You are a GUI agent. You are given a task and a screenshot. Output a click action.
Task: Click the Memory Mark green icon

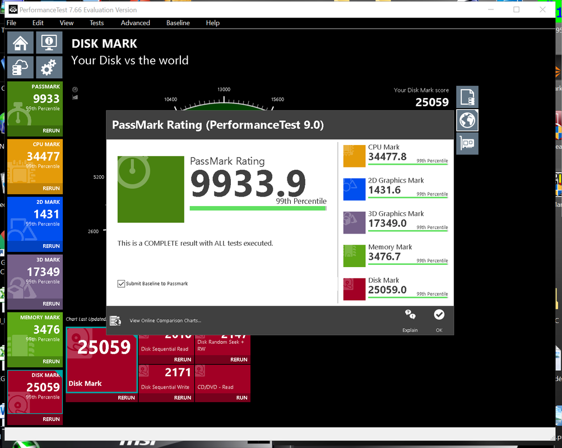[x=354, y=256]
